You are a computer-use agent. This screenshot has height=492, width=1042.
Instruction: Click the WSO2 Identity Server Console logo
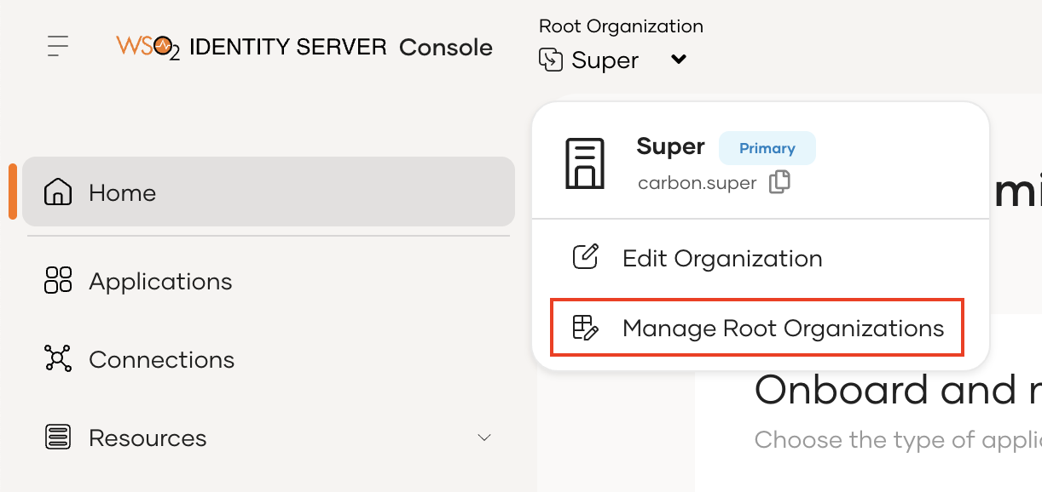tap(304, 47)
